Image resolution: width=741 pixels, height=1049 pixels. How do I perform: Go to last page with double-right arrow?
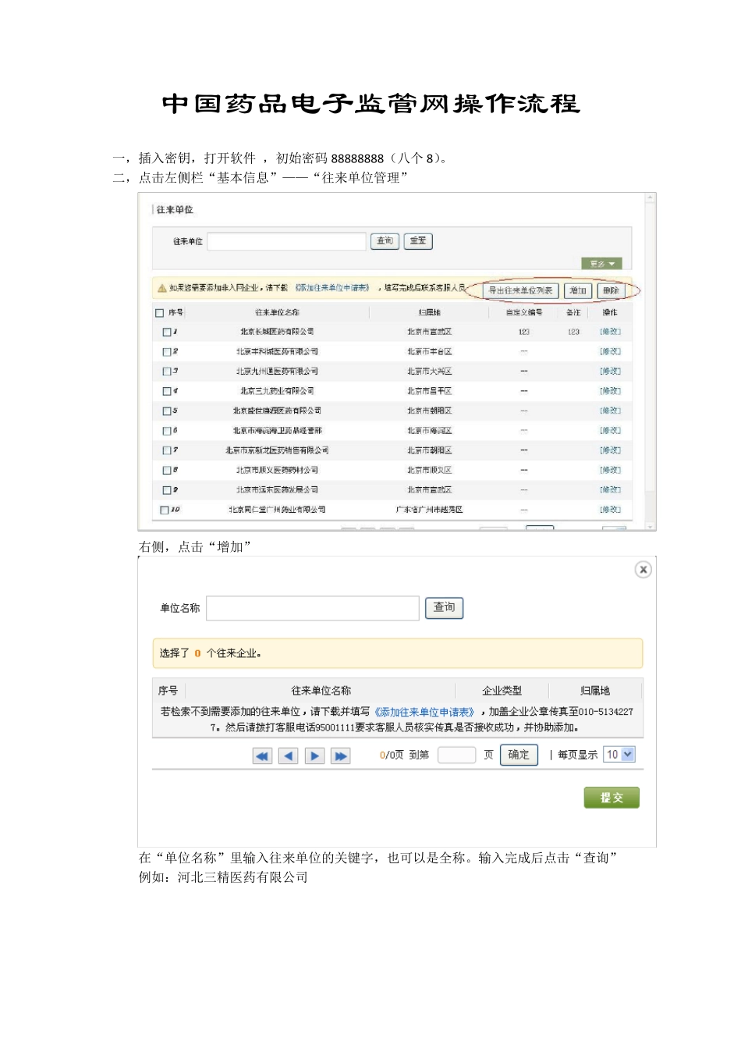coord(341,756)
